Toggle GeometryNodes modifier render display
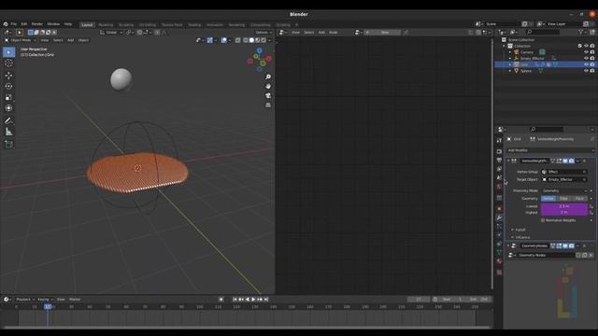 point(571,246)
